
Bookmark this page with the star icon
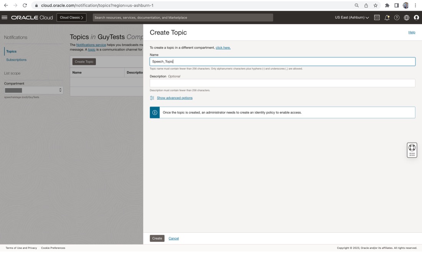click(x=376, y=5)
